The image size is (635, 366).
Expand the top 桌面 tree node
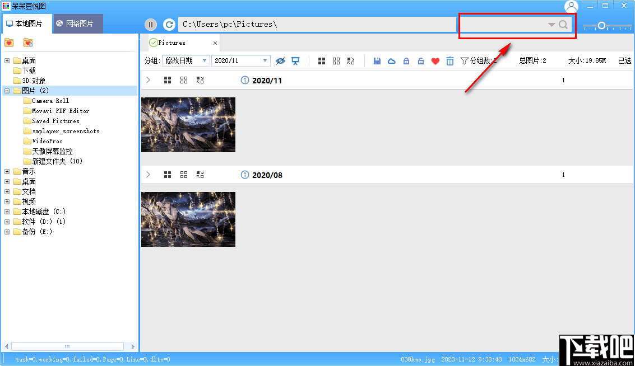click(x=7, y=60)
